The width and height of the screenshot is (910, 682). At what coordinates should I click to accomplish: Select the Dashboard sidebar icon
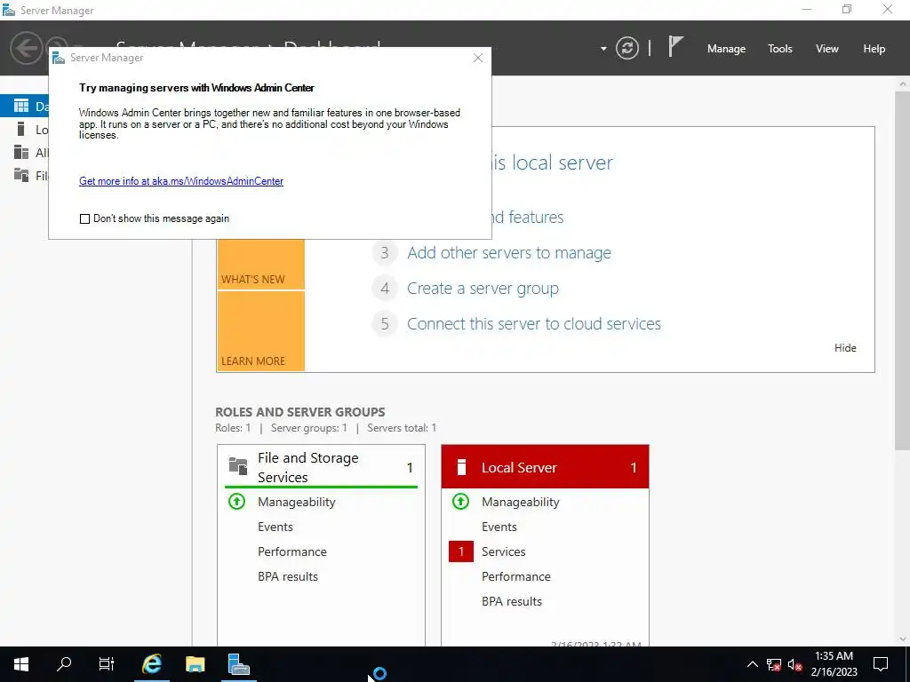tap(21, 106)
